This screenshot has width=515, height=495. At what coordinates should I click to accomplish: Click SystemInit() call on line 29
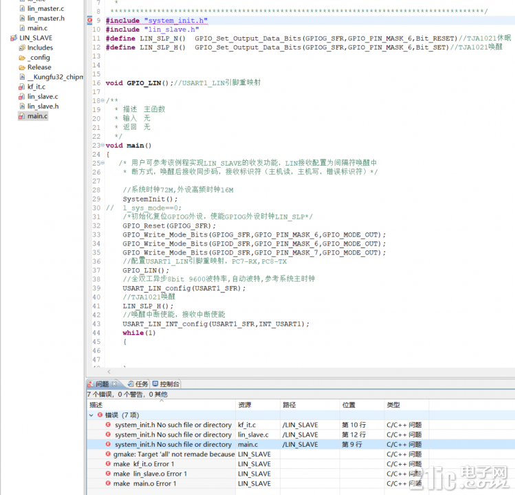pos(150,199)
